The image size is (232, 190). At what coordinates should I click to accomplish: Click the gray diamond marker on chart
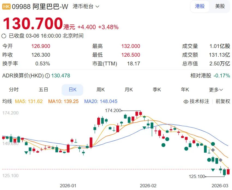click(213, 150)
